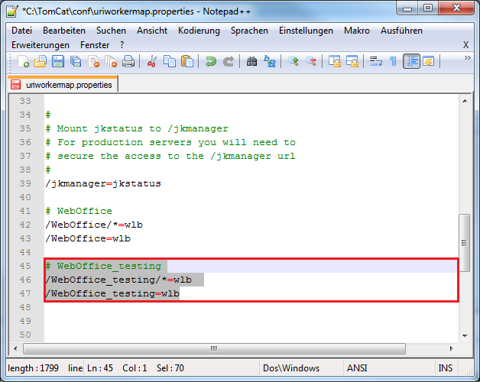The image size is (480, 382).
Task: Click the Redo arrow icon
Action: coord(229,61)
